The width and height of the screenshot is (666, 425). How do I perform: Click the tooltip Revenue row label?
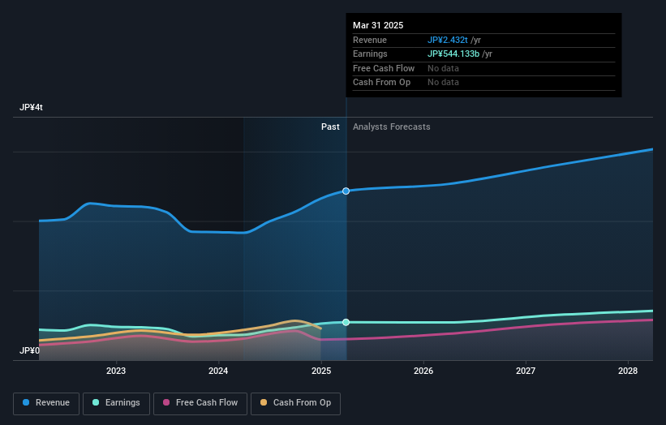[x=370, y=40]
